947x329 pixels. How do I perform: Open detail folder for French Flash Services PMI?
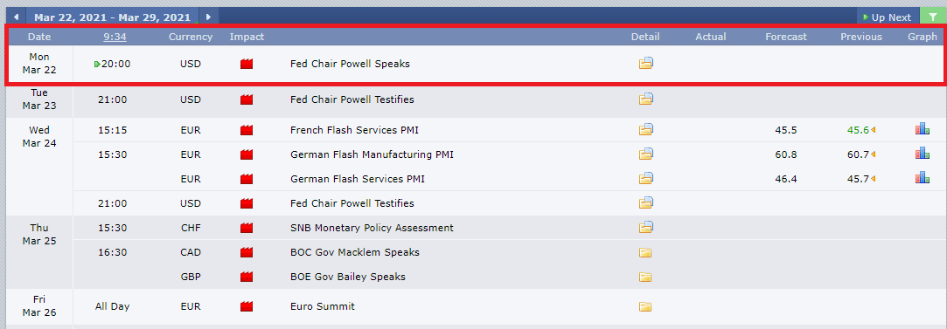[x=645, y=129]
